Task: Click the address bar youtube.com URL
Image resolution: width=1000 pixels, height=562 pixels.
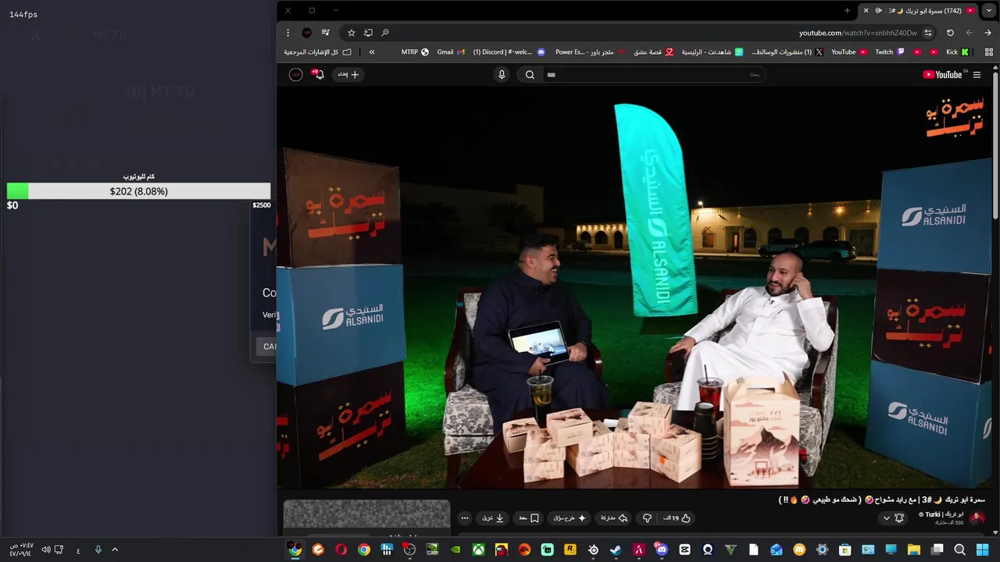Action: (858, 33)
